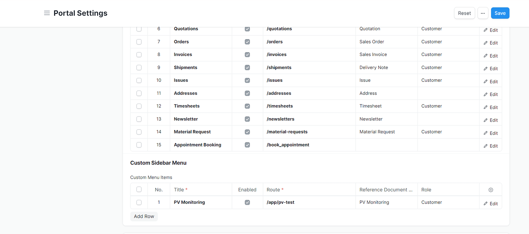529x234 pixels.
Task: Click the Edit pencil for Newsletter
Action: 491,120
